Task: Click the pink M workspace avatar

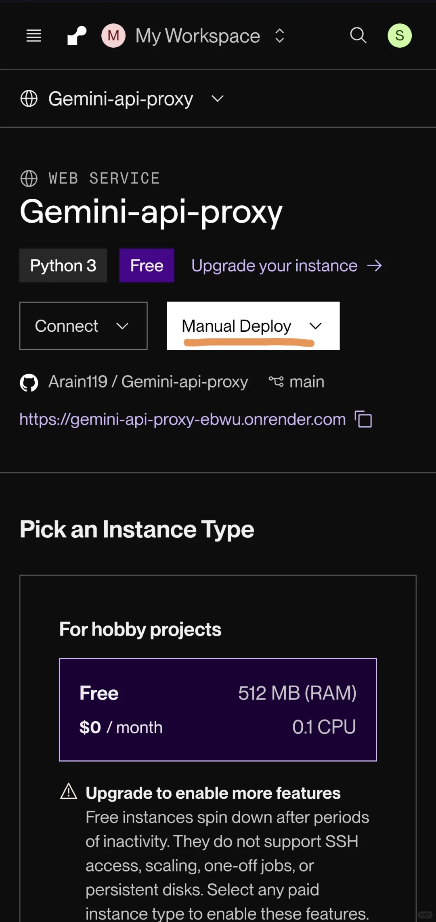Action: [x=113, y=36]
